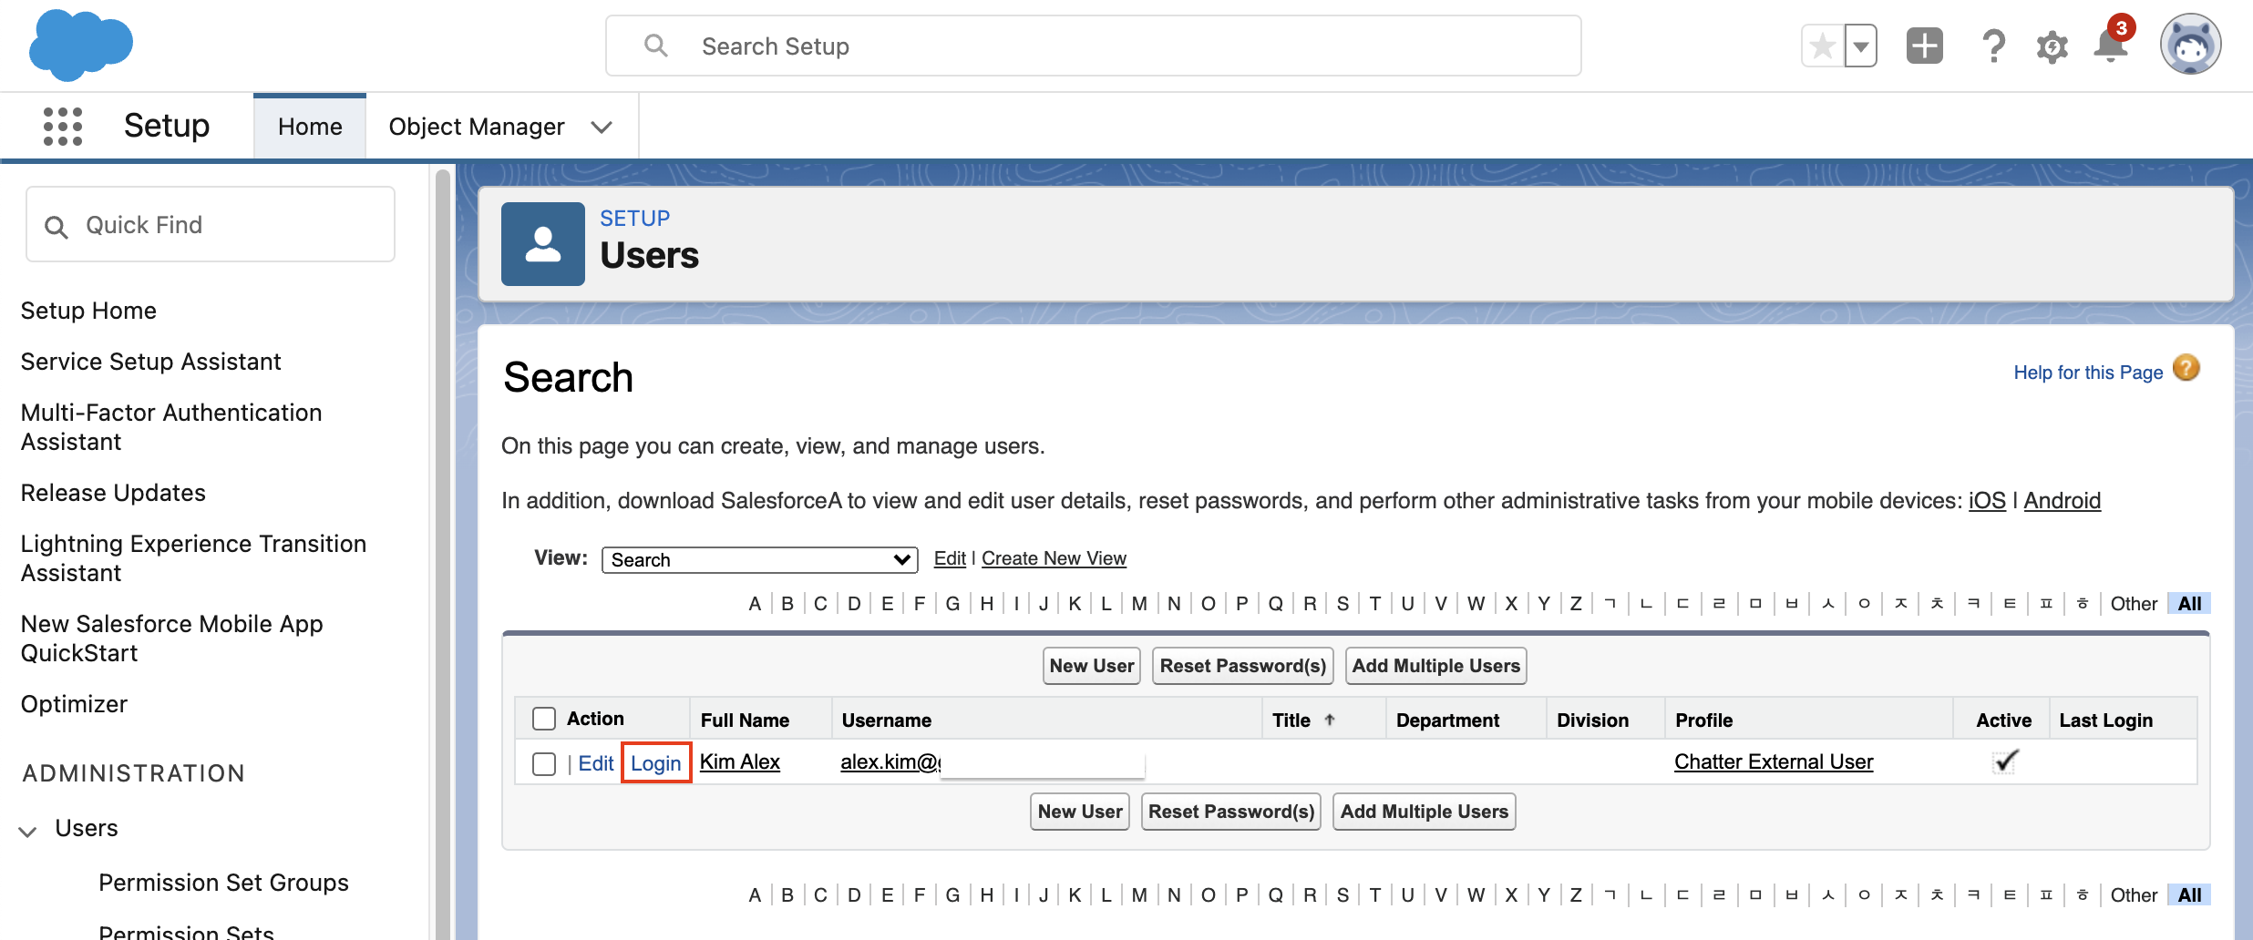Switch to the Home tab
The image size is (2253, 940).
point(310,127)
